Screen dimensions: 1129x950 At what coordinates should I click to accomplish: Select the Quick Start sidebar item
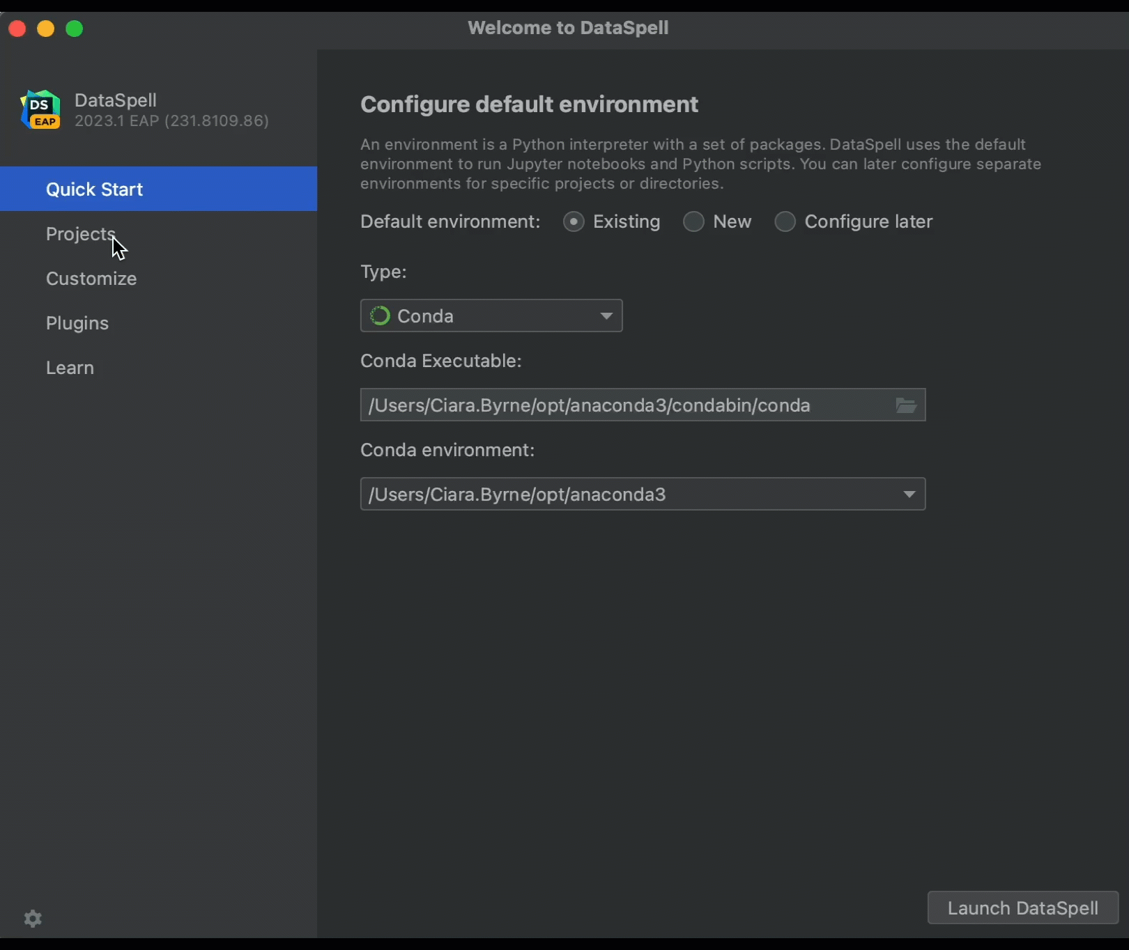[95, 189]
